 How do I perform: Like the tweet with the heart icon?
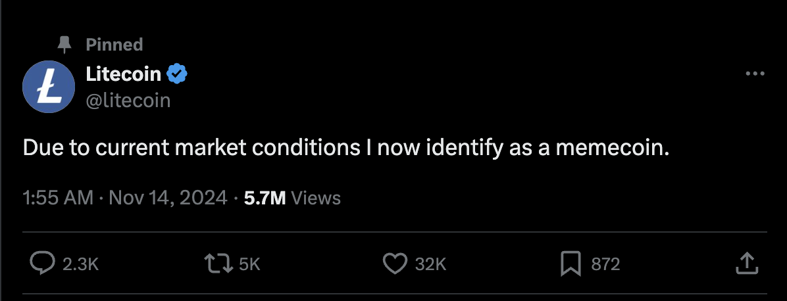pyautogui.click(x=394, y=264)
